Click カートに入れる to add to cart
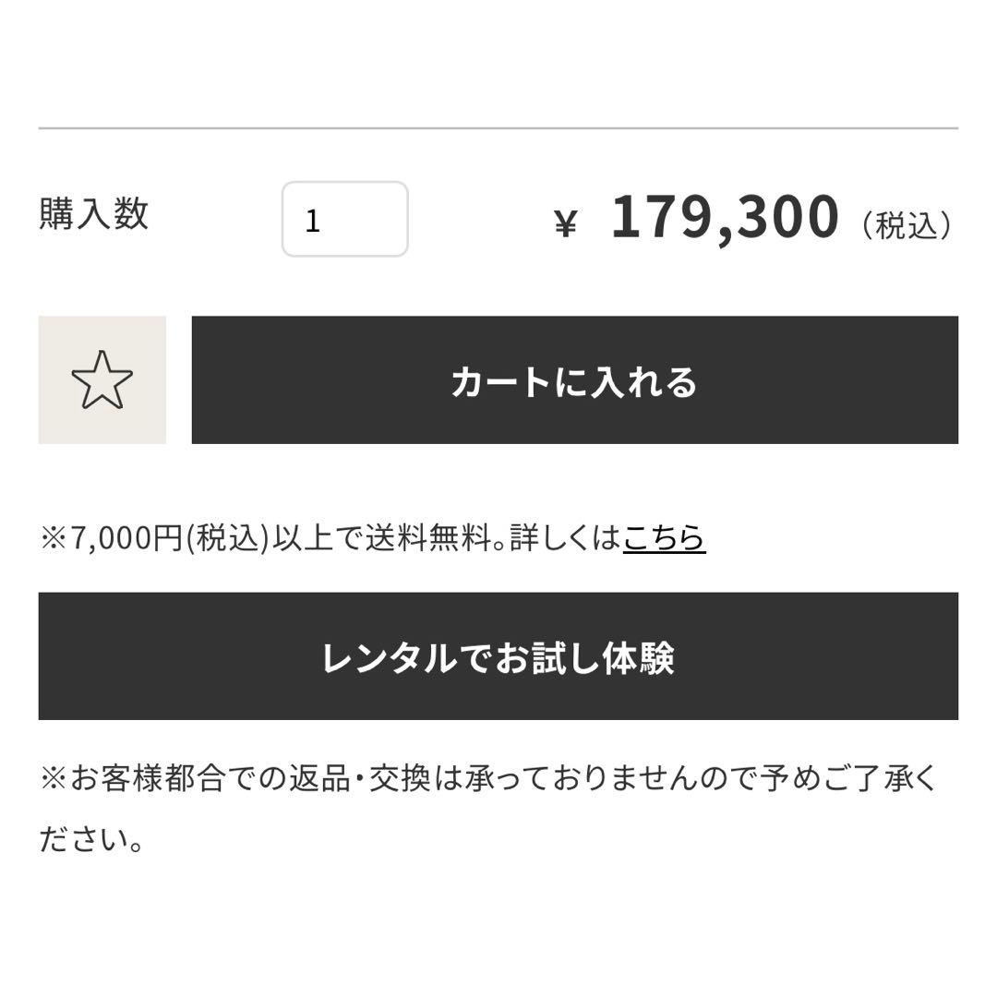 coord(574,379)
